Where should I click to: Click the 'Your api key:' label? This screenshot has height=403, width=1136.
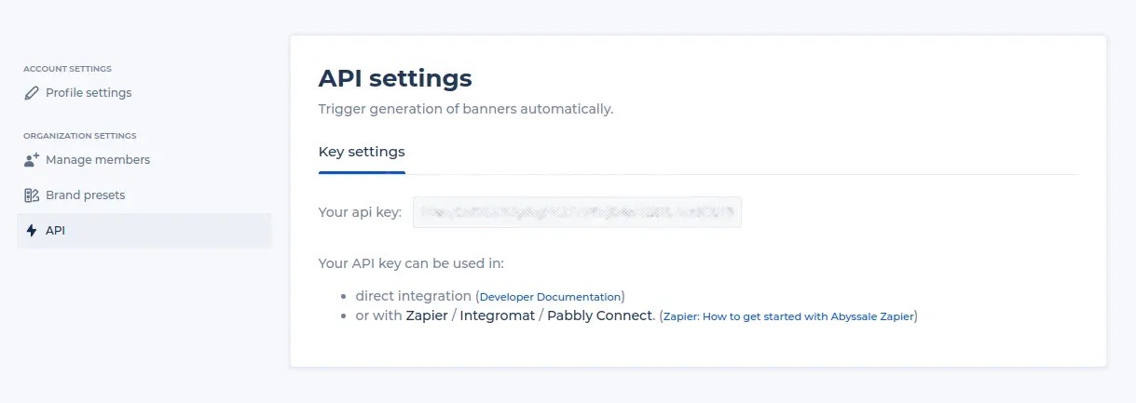360,212
